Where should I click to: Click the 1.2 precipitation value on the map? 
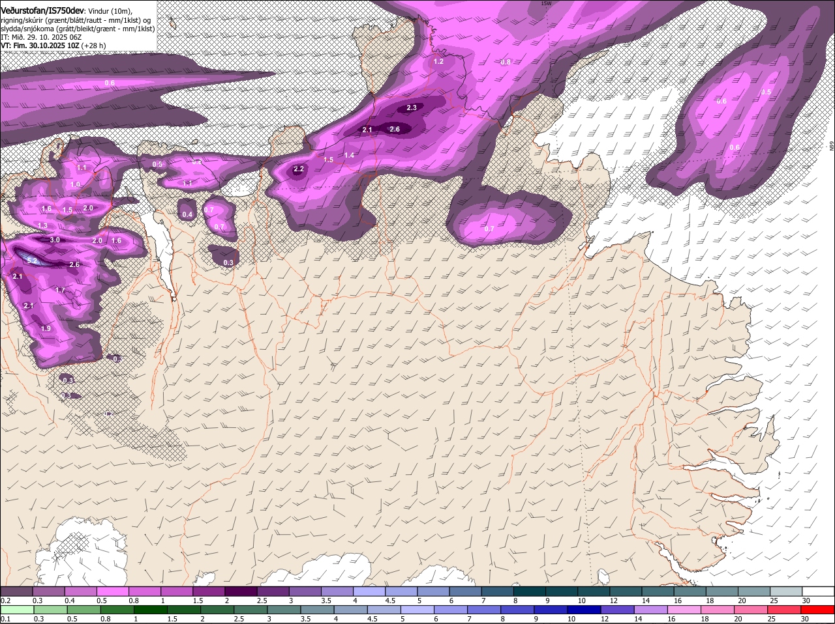(x=438, y=61)
